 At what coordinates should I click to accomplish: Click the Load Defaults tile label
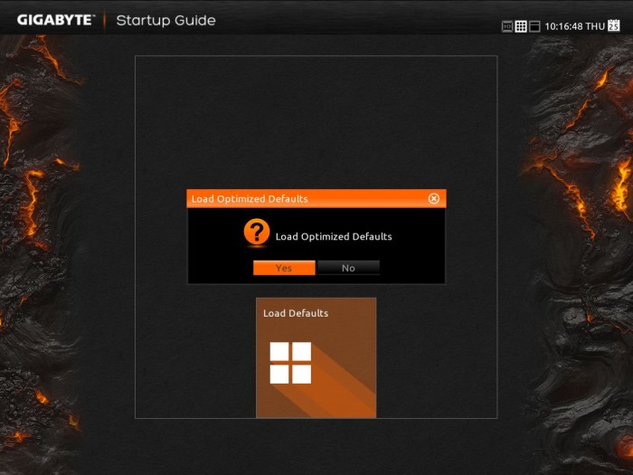(296, 313)
